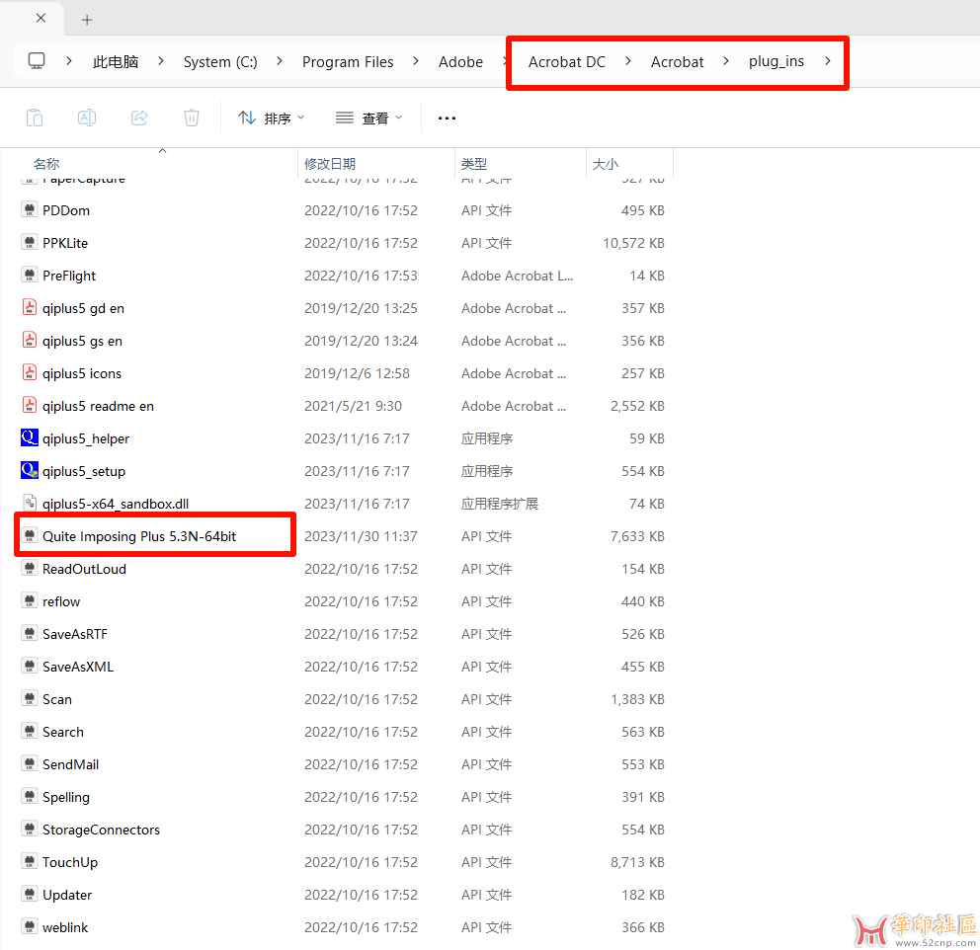Click the rename icon in toolbar
This screenshot has height=950, width=980.
pos(87,118)
